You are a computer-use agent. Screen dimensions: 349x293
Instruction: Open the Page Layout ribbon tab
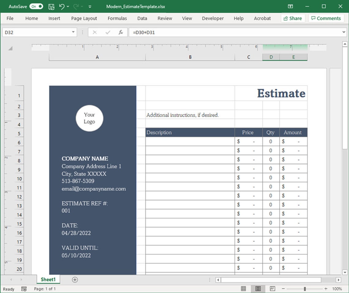(x=84, y=18)
